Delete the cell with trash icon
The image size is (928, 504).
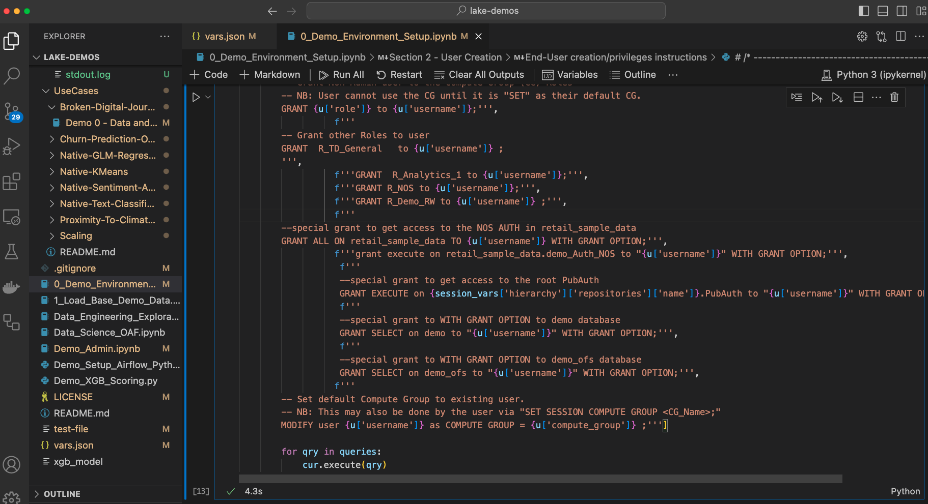point(894,97)
